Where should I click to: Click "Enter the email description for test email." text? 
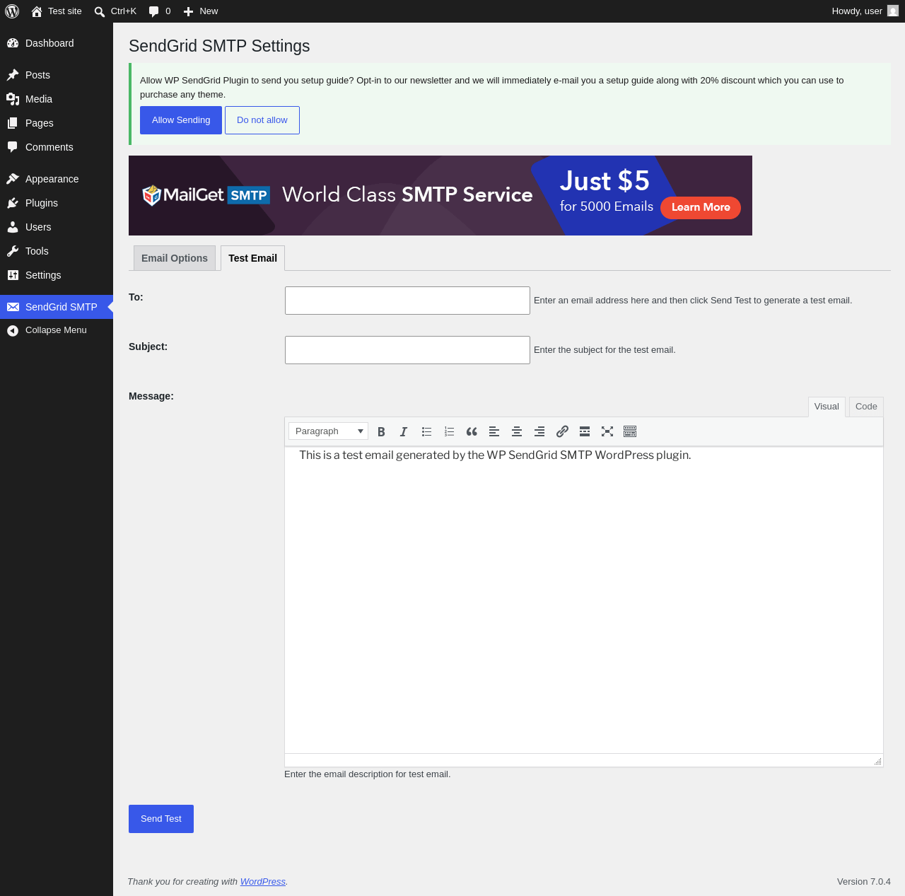tap(368, 774)
